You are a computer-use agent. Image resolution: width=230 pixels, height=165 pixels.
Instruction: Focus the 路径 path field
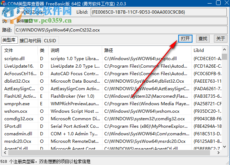point(121,30)
